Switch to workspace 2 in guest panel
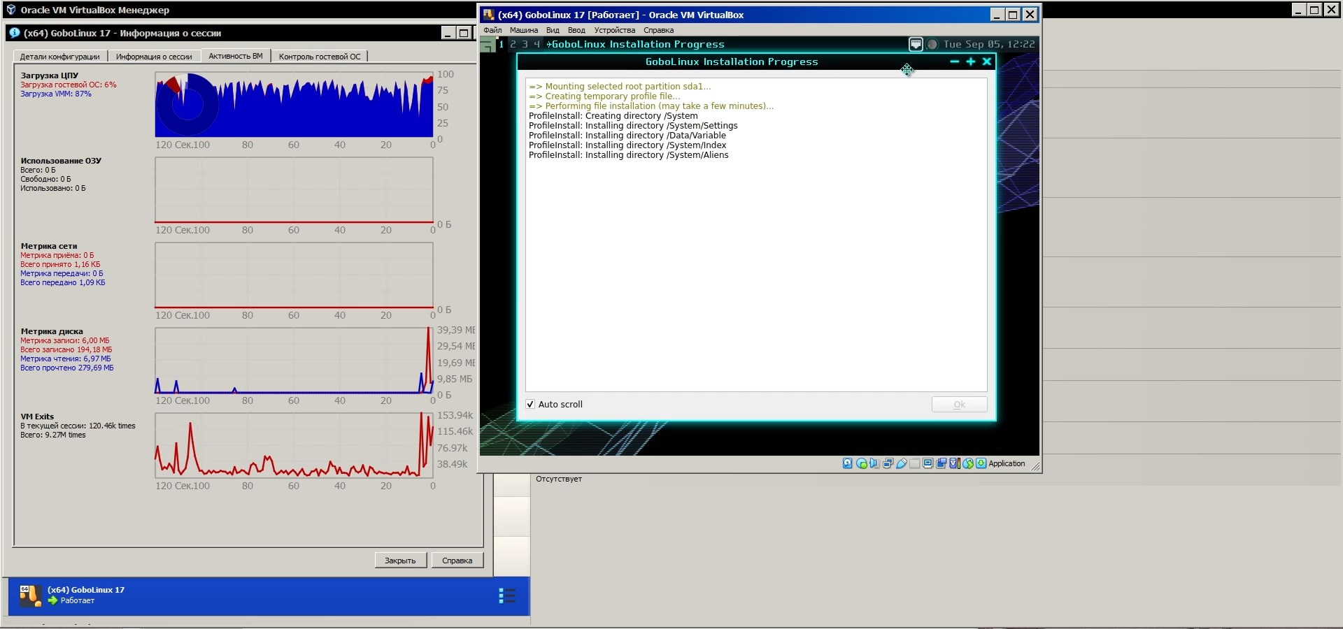The height and width of the screenshot is (629, 1343). (513, 44)
